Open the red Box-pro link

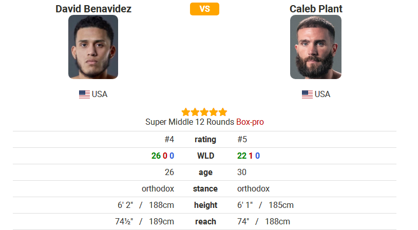point(250,122)
